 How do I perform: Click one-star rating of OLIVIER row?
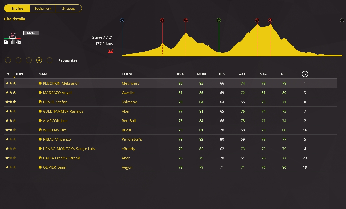11,167
